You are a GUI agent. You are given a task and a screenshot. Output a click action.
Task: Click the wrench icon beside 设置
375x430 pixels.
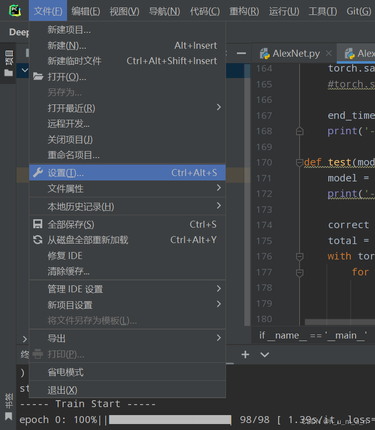point(38,172)
